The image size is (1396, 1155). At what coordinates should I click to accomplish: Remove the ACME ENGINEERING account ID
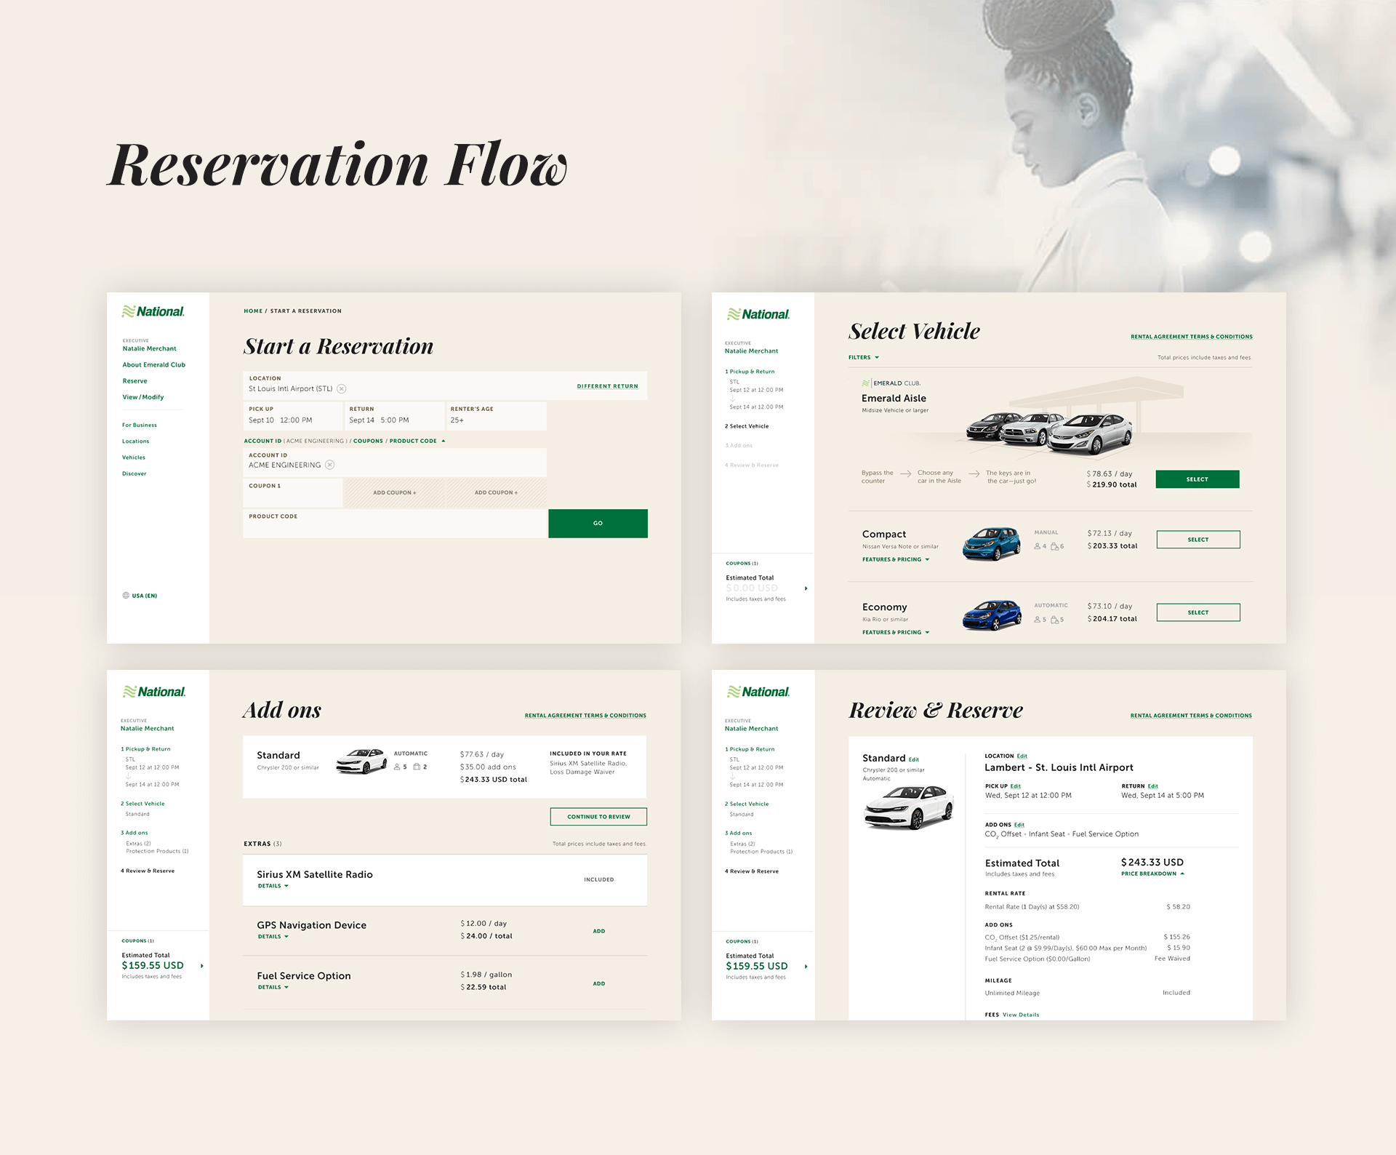point(330,465)
